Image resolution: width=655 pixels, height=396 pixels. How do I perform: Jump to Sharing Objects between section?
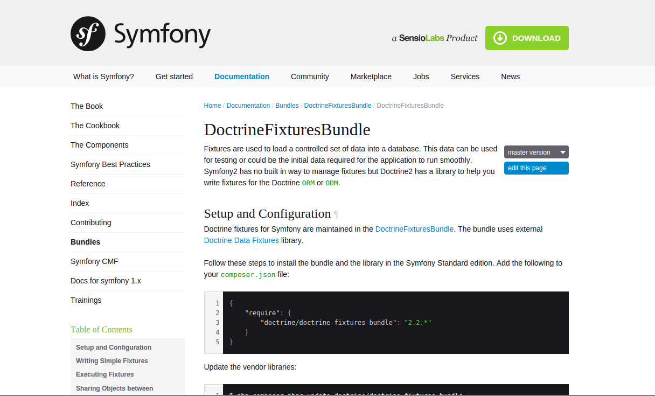pos(114,388)
